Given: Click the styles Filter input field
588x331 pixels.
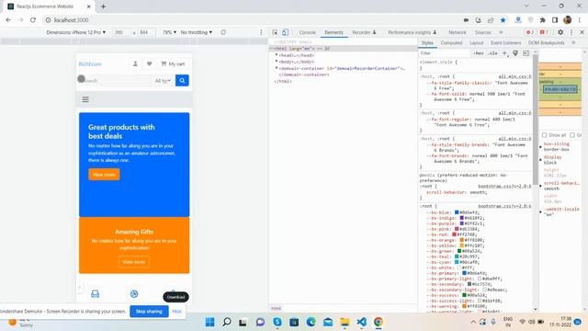Looking at the screenshot, I should [x=445, y=53].
